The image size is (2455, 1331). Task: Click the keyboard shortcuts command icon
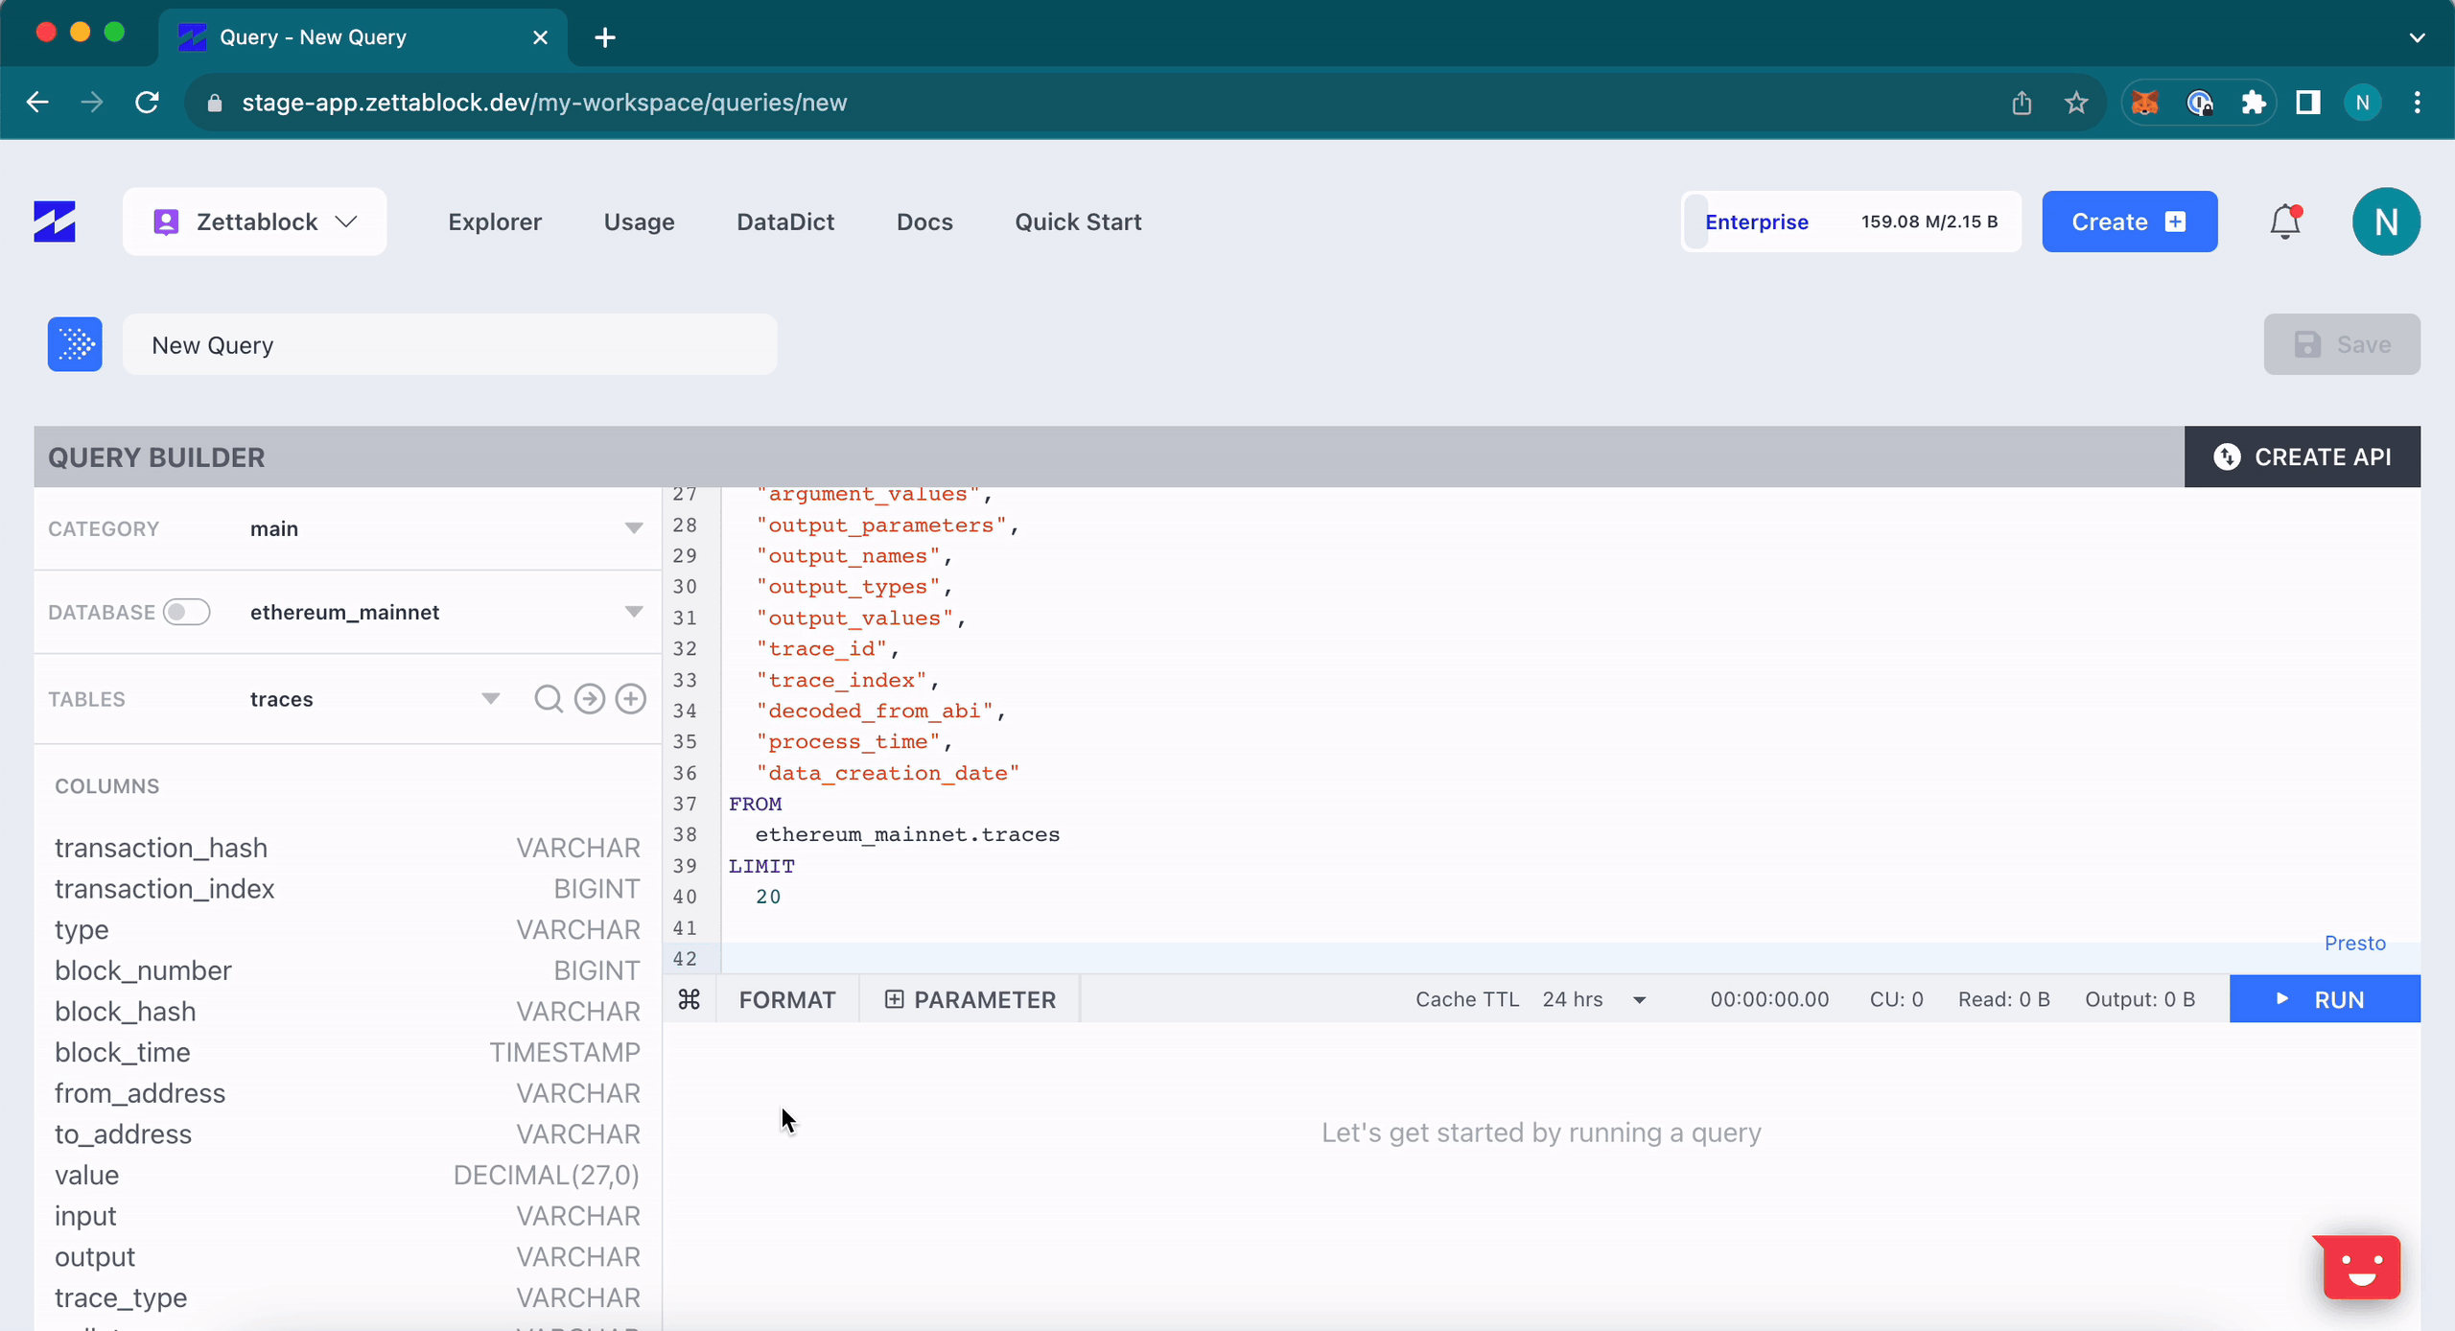[x=689, y=999]
